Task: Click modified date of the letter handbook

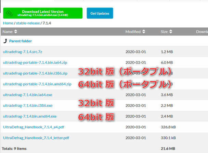Action: click(136, 138)
